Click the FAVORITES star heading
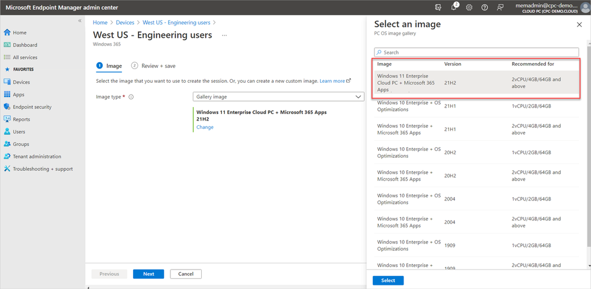The height and width of the screenshot is (289, 591). [19, 70]
